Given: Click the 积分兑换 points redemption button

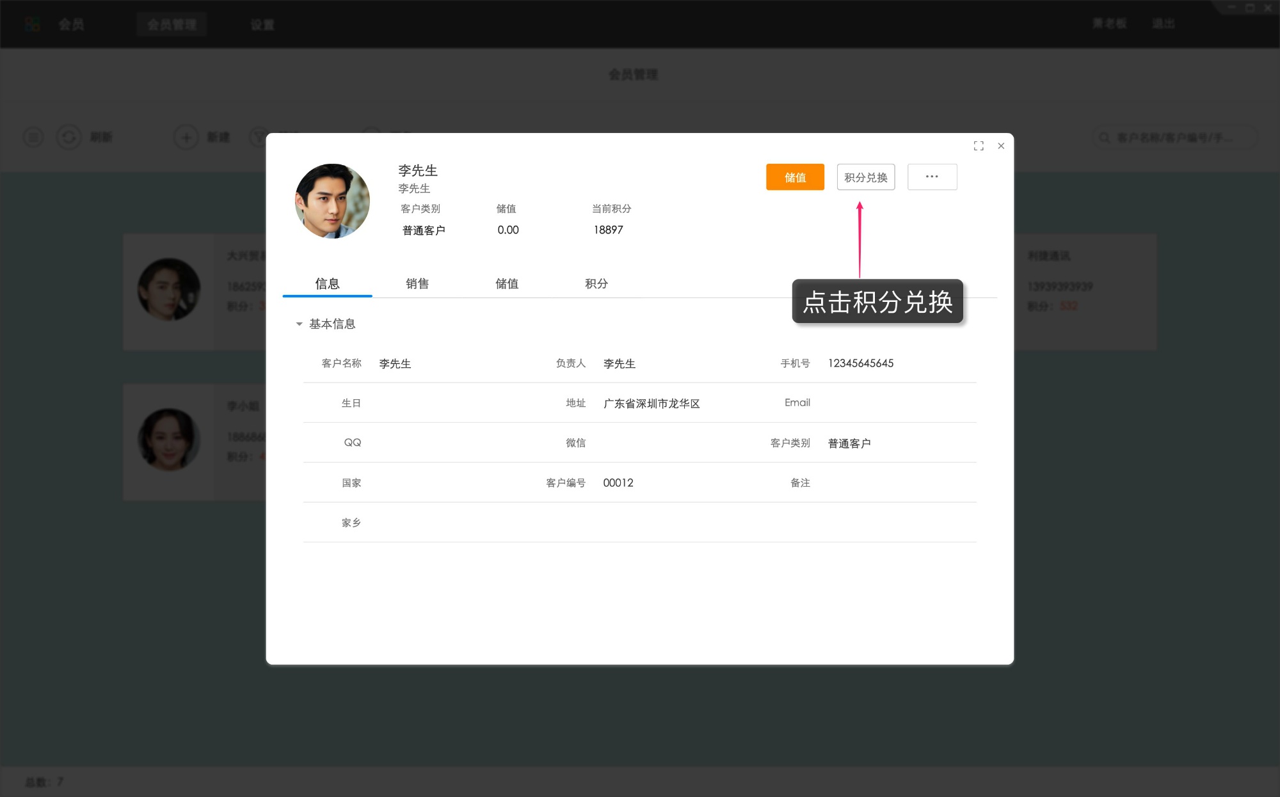Looking at the screenshot, I should (x=866, y=177).
